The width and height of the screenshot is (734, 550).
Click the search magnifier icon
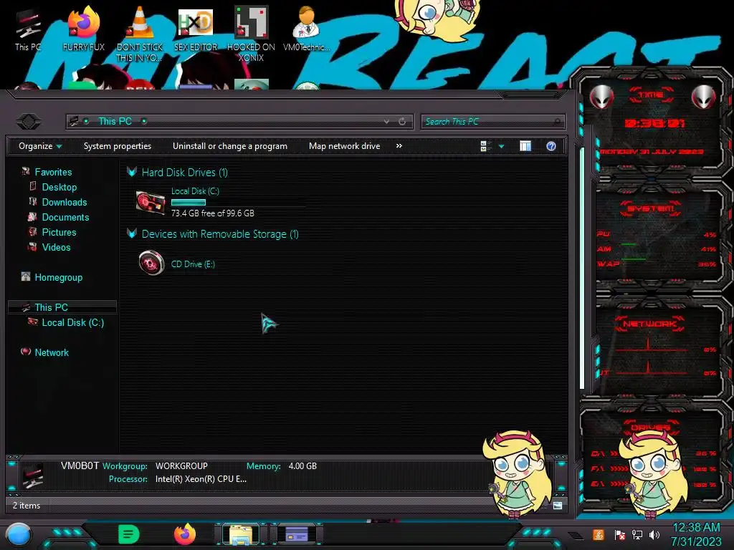[557, 122]
